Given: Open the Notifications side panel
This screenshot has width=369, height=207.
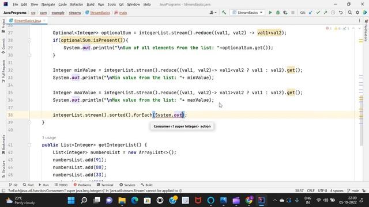Looking at the screenshot, I should [366, 31].
